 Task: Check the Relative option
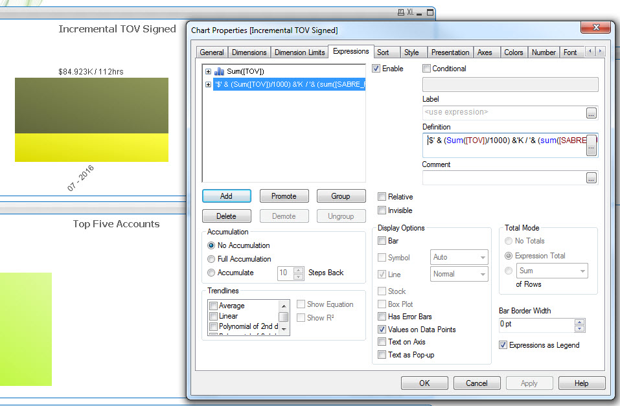click(x=382, y=196)
